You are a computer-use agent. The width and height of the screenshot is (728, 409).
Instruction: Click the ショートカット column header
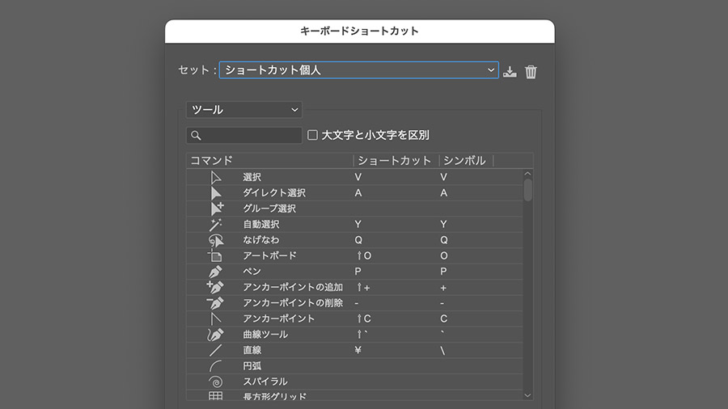[395, 161]
